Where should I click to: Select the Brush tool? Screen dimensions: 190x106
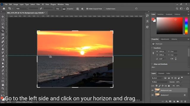click(3, 45)
